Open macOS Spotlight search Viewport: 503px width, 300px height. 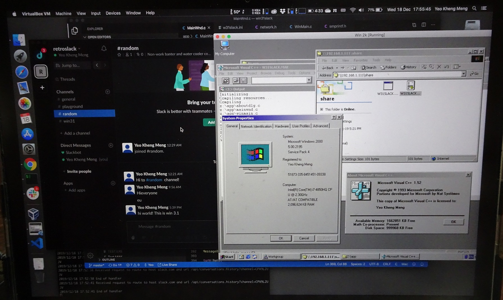[474, 8]
